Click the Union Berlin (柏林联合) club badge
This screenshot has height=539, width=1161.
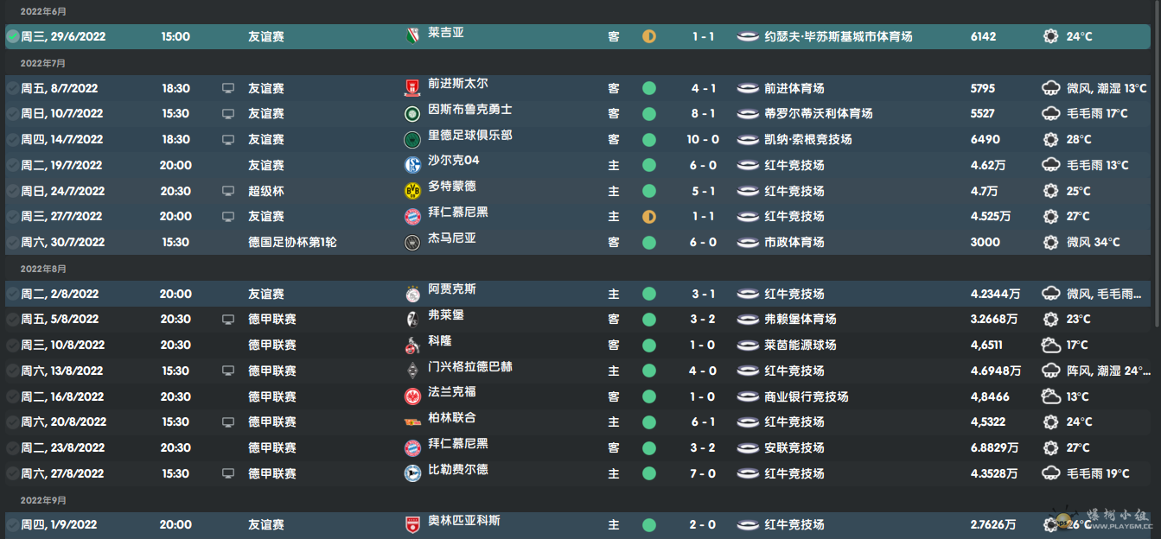click(x=411, y=422)
